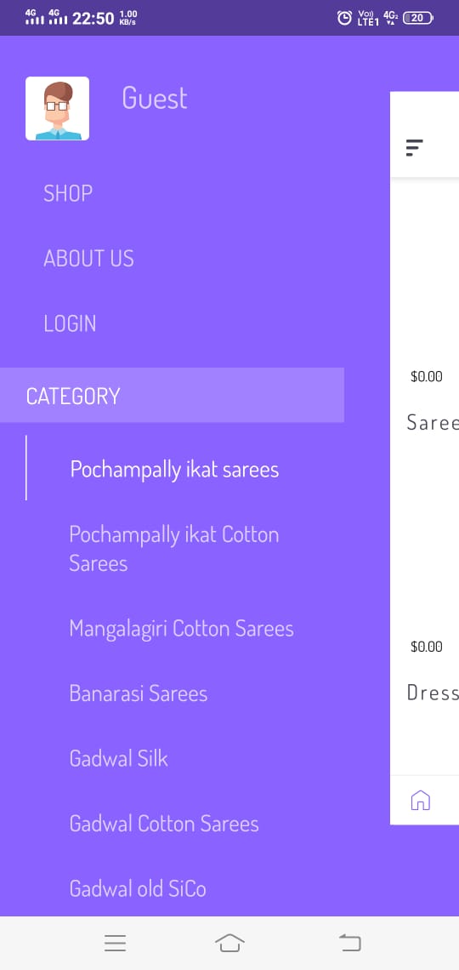The width and height of the screenshot is (459, 970).
Task: Open the ABOUT US menu item
Action: click(88, 259)
